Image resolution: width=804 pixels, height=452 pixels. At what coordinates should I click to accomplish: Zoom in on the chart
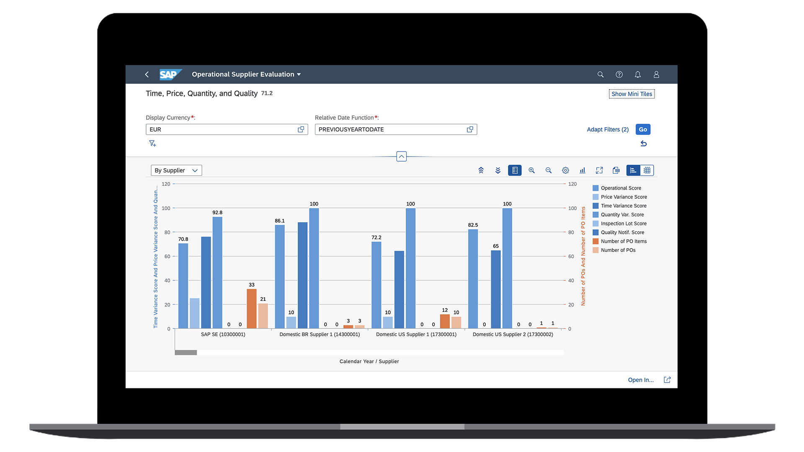531,170
